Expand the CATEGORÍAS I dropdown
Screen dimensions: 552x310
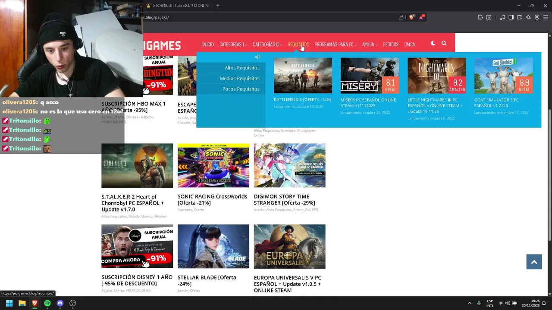point(233,44)
